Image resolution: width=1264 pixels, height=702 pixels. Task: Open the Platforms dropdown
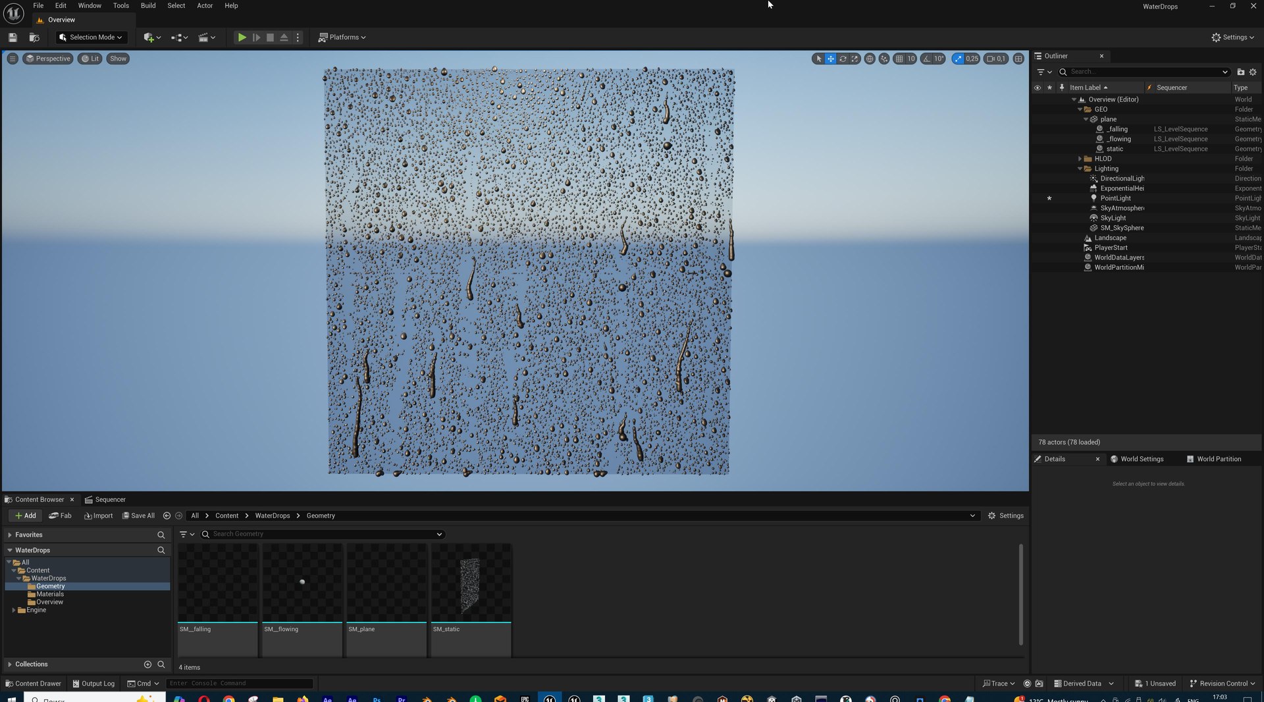coord(342,38)
